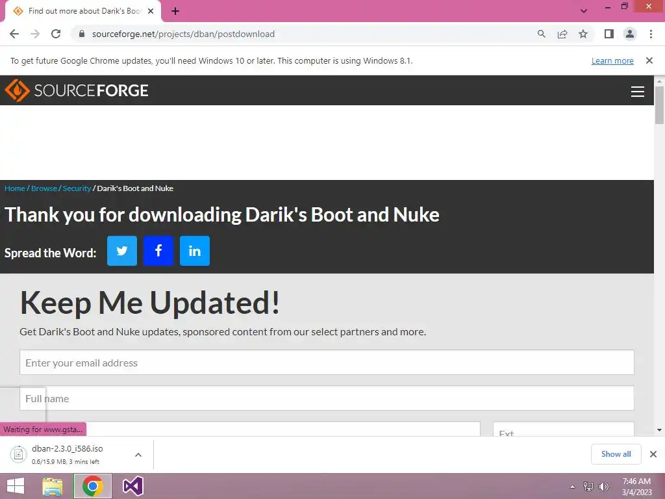Open File Explorer from taskbar
The height and width of the screenshot is (499, 665).
52,486
